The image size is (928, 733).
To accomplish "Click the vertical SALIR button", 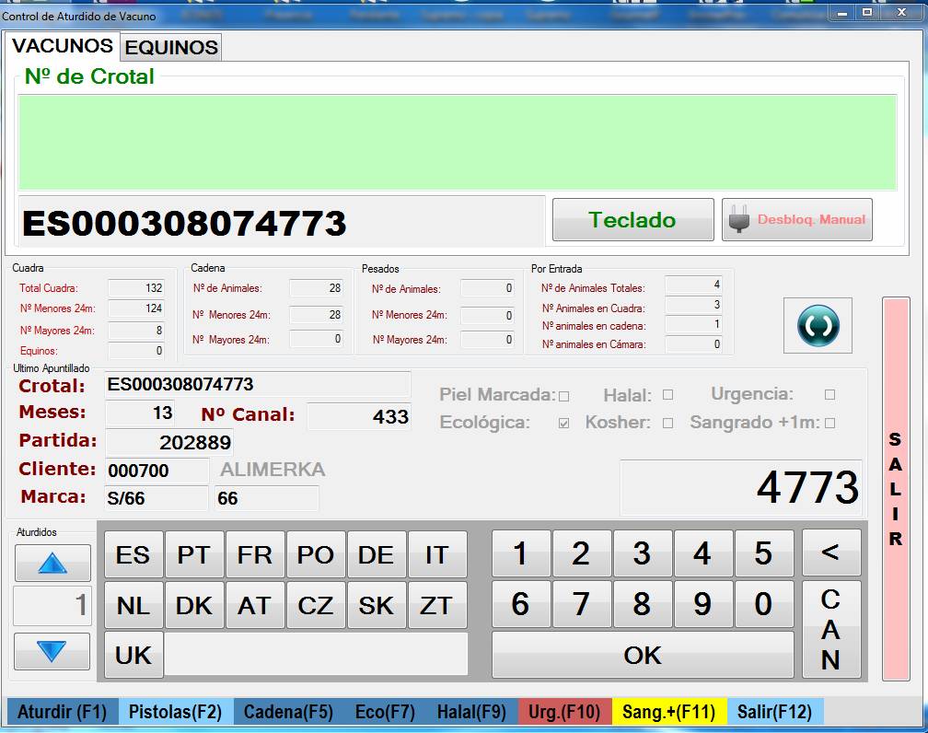I will pyautogui.click(x=895, y=488).
